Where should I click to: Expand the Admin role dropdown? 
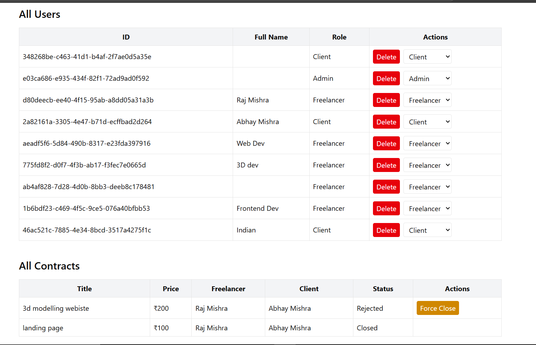pyautogui.click(x=428, y=79)
